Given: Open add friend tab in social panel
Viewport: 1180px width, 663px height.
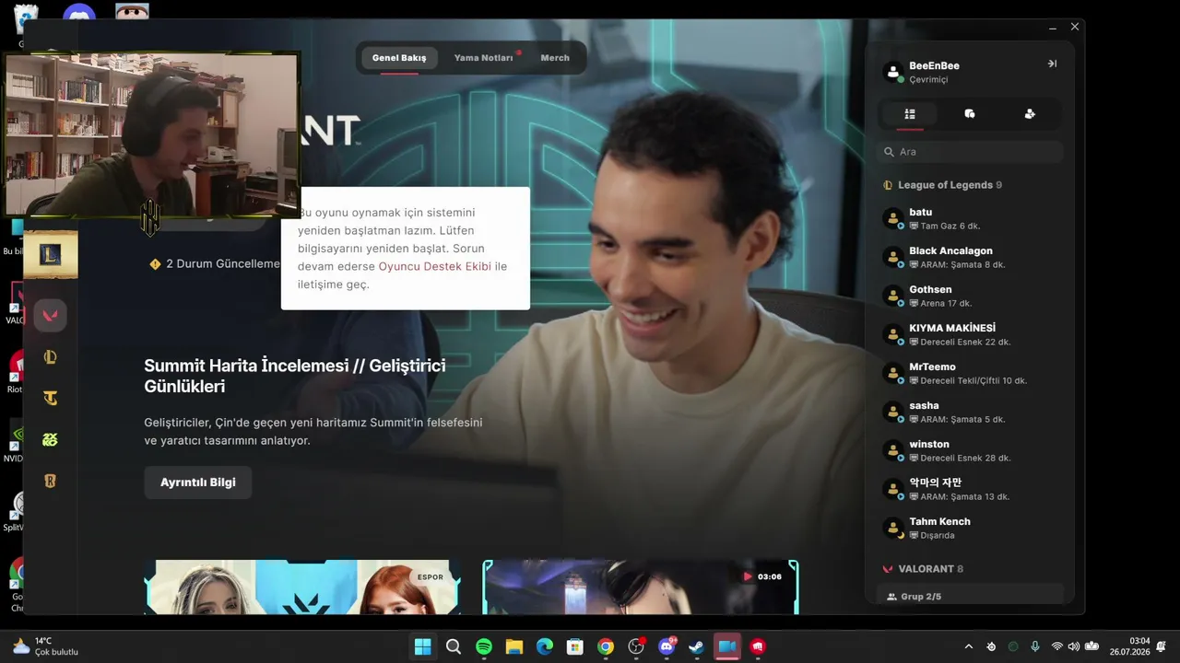Looking at the screenshot, I should click(x=1030, y=114).
